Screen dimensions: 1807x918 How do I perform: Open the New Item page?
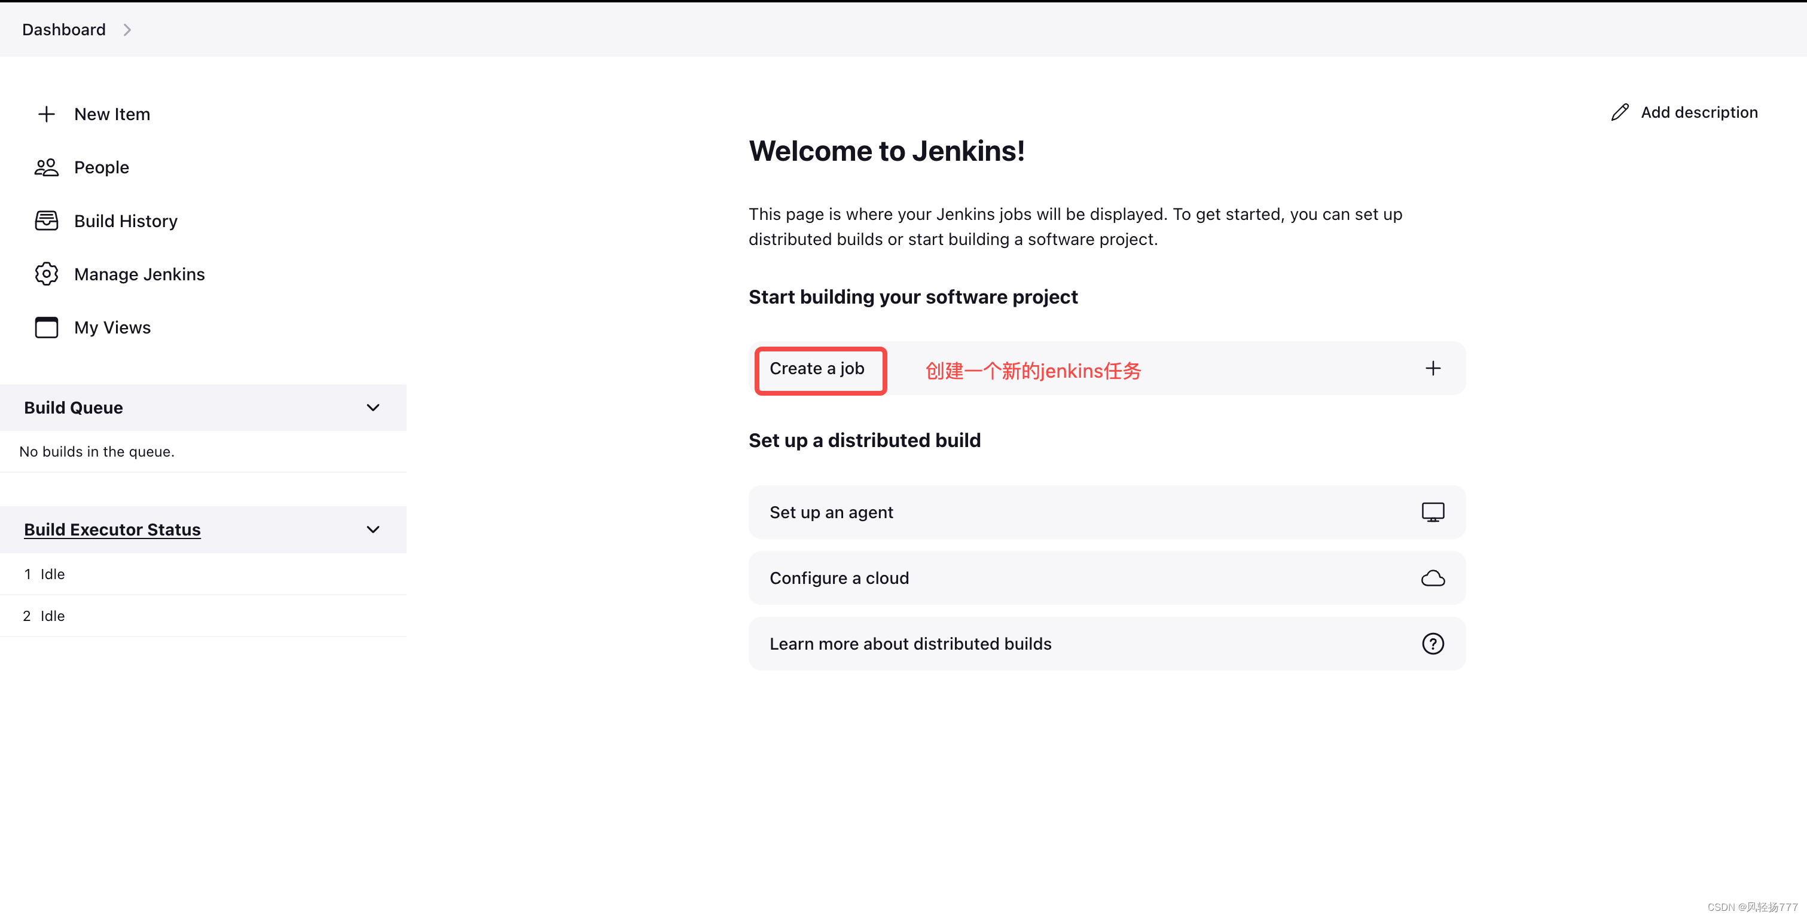[x=112, y=114]
